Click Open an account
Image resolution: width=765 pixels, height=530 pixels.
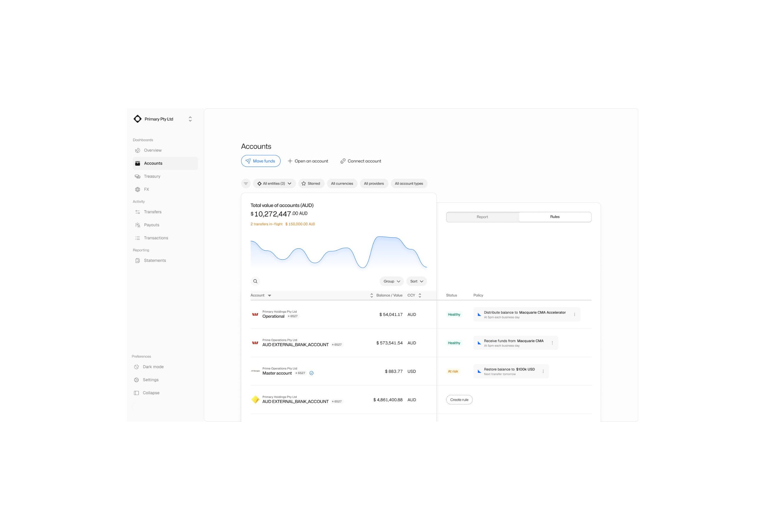point(307,161)
